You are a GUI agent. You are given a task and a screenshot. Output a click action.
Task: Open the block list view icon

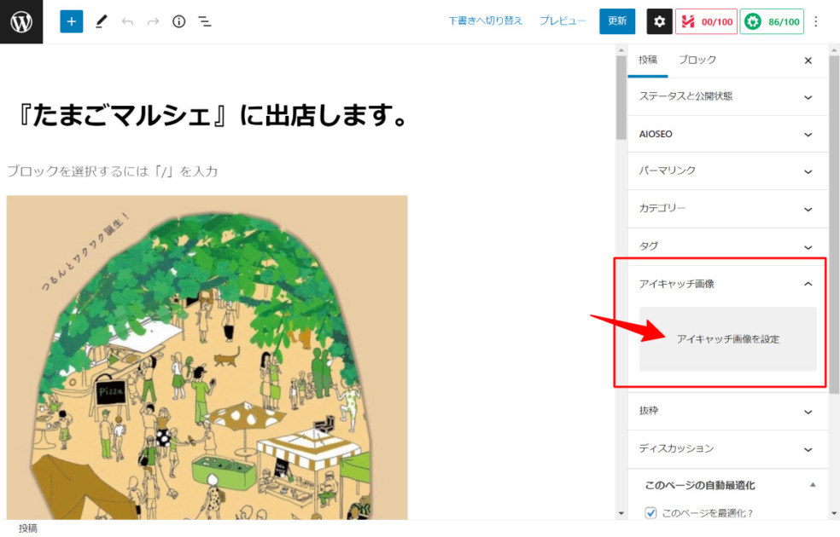(205, 21)
